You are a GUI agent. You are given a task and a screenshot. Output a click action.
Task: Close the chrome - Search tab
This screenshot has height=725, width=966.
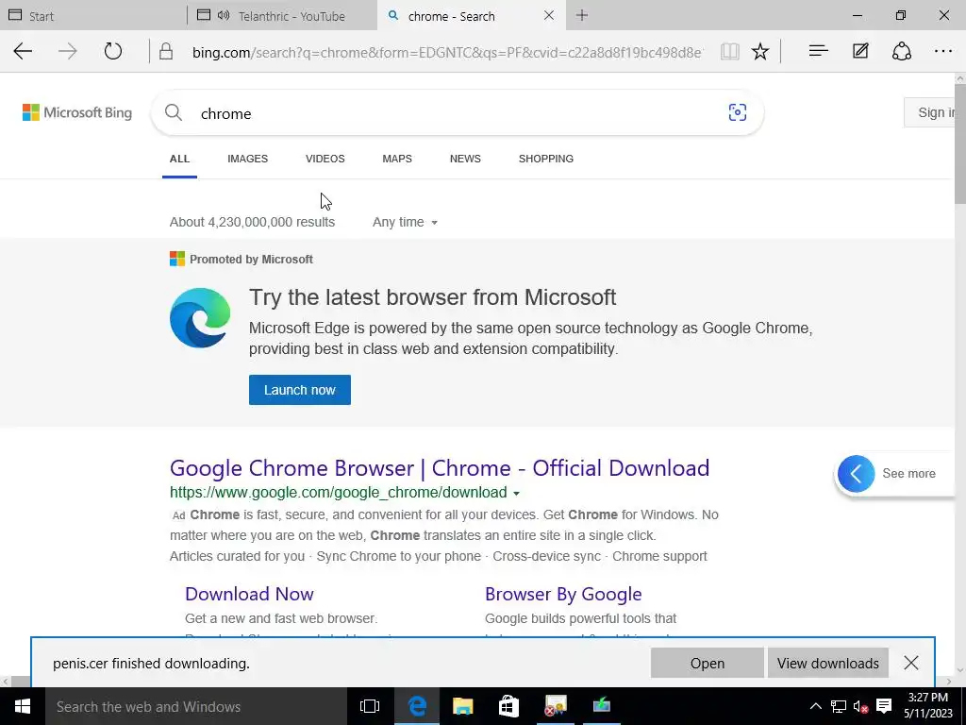pyautogui.click(x=549, y=15)
